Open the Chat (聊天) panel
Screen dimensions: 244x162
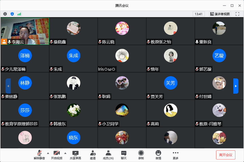pos(124,155)
